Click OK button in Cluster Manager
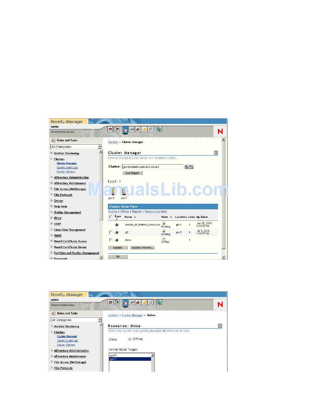This screenshot has width=312, height=414. click(x=118, y=257)
